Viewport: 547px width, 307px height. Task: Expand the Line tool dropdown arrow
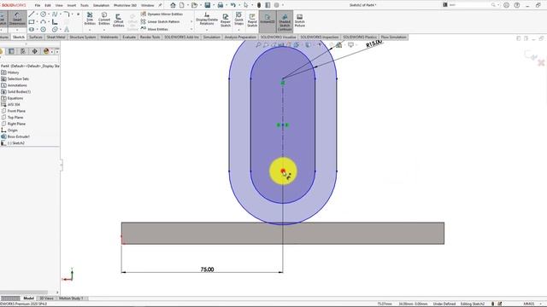click(38, 14)
